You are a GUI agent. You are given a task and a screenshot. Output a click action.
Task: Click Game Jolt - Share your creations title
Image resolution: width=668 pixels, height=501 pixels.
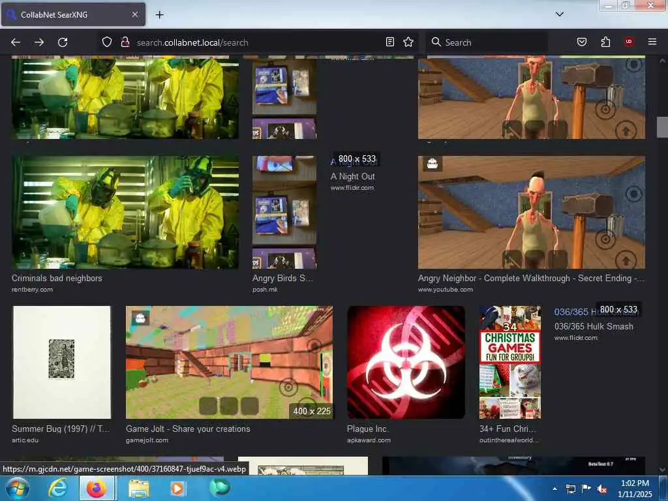(188, 429)
